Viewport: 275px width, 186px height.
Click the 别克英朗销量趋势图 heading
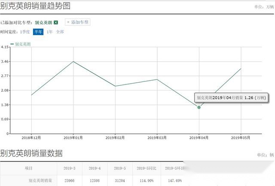pyautogui.click(x=35, y=6)
